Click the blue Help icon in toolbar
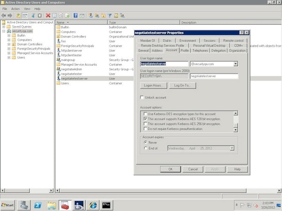282x211 pixels. pyautogui.click(x=76, y=15)
